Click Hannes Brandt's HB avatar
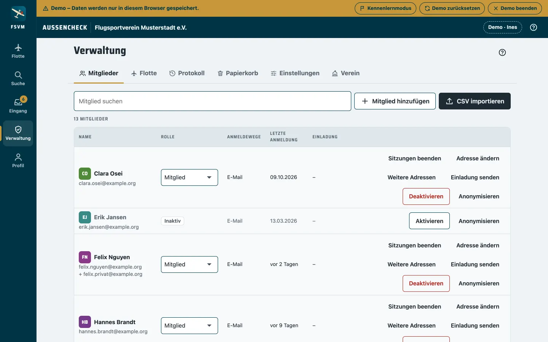Image resolution: width=548 pixels, height=342 pixels. pyautogui.click(x=85, y=322)
